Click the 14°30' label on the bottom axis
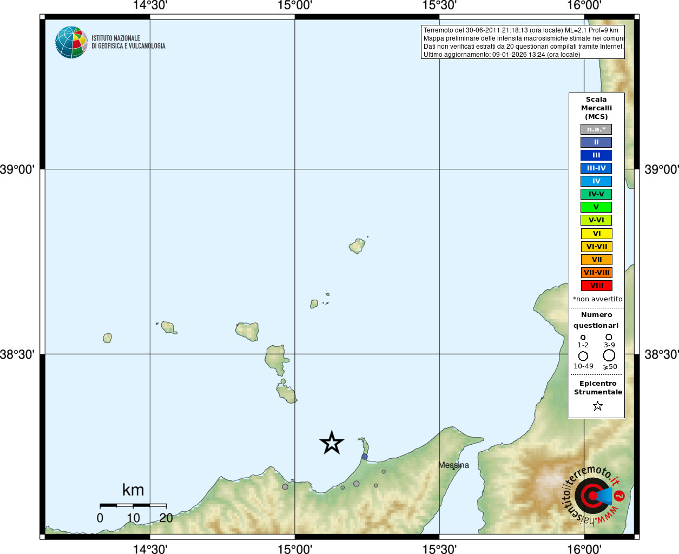This screenshot has width=679, height=554. pos(150,549)
